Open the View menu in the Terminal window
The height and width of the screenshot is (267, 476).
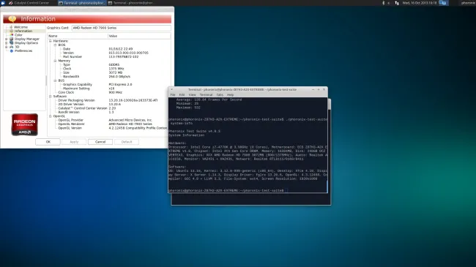[x=192, y=95]
